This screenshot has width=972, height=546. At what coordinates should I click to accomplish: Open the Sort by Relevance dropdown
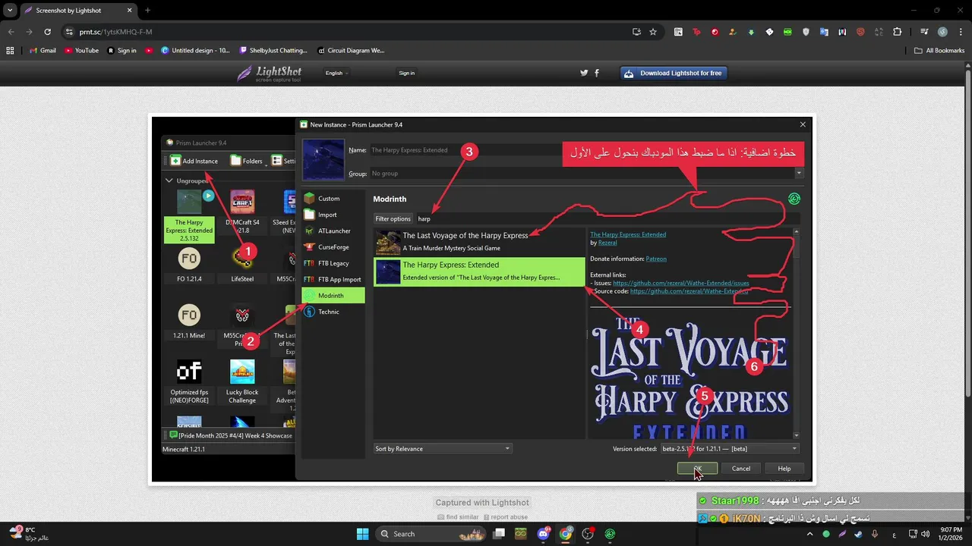tap(443, 449)
